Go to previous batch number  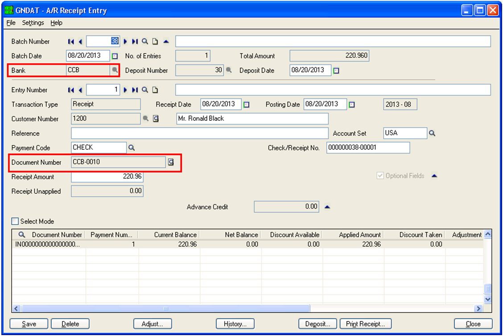point(80,41)
